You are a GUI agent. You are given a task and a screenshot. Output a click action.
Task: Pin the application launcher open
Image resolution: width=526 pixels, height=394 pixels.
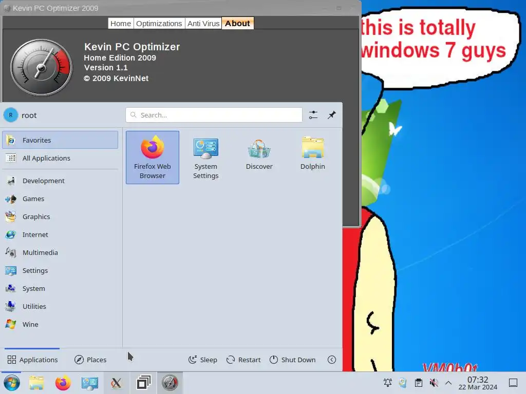click(332, 115)
